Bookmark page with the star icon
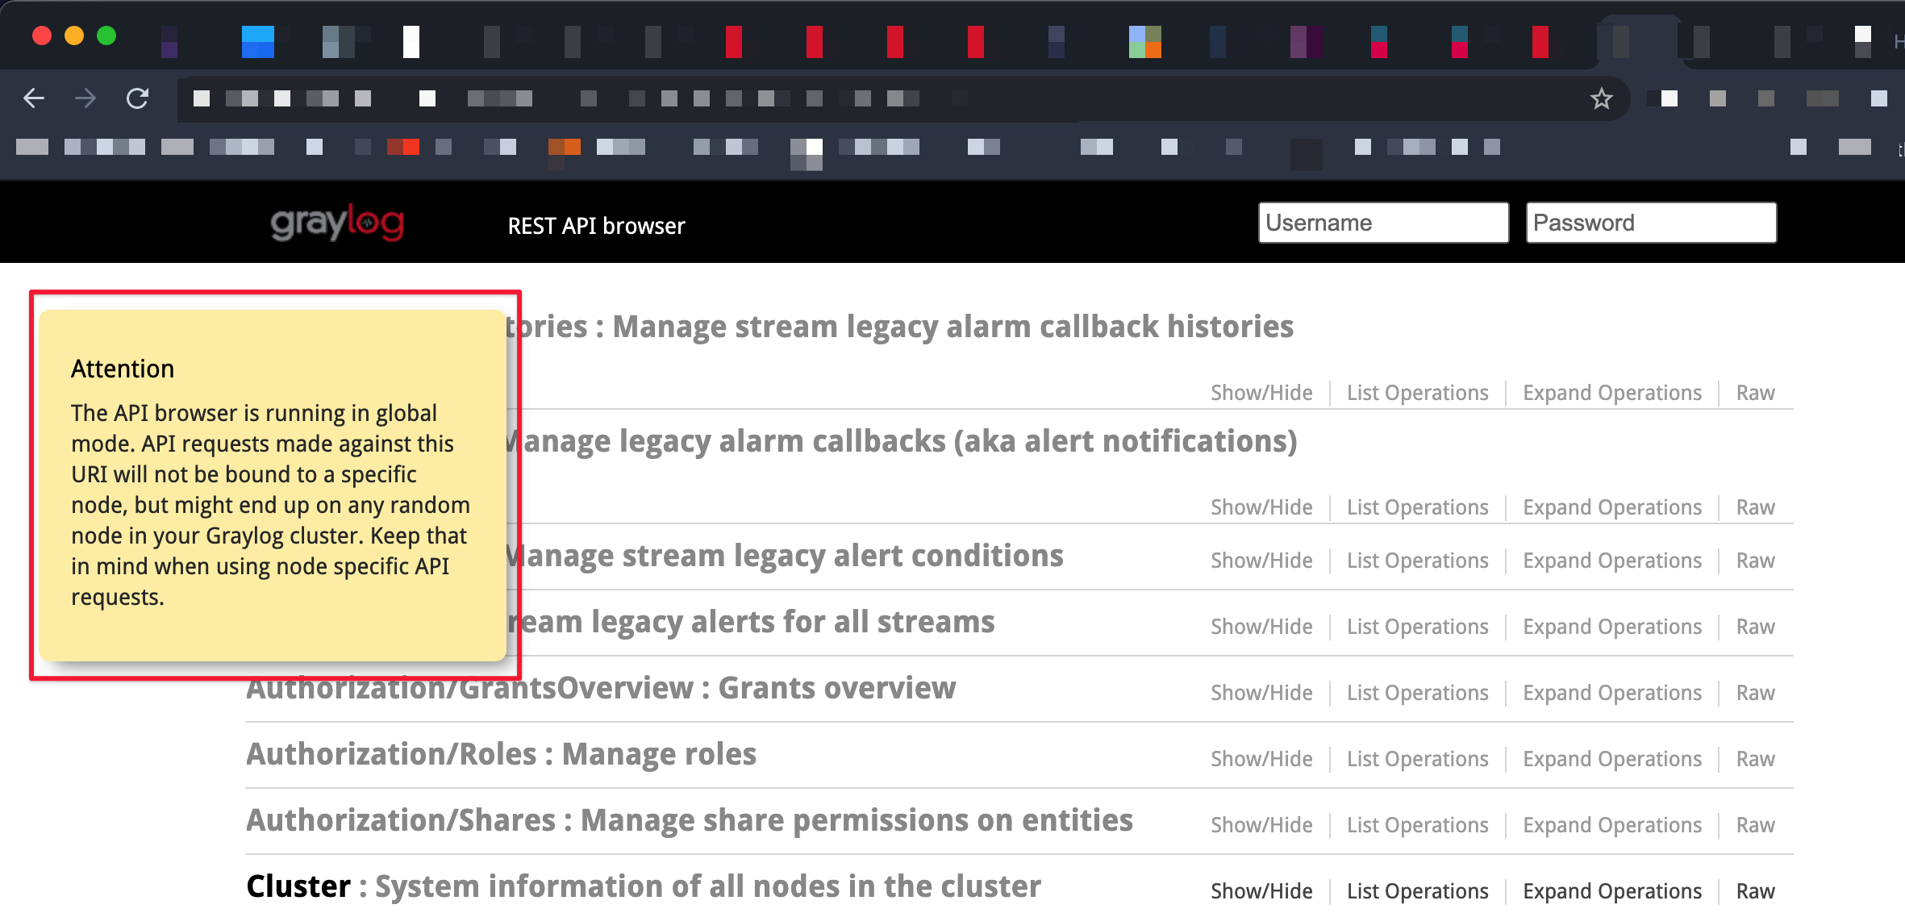Screen dimensions: 1905x913 click(x=1601, y=98)
